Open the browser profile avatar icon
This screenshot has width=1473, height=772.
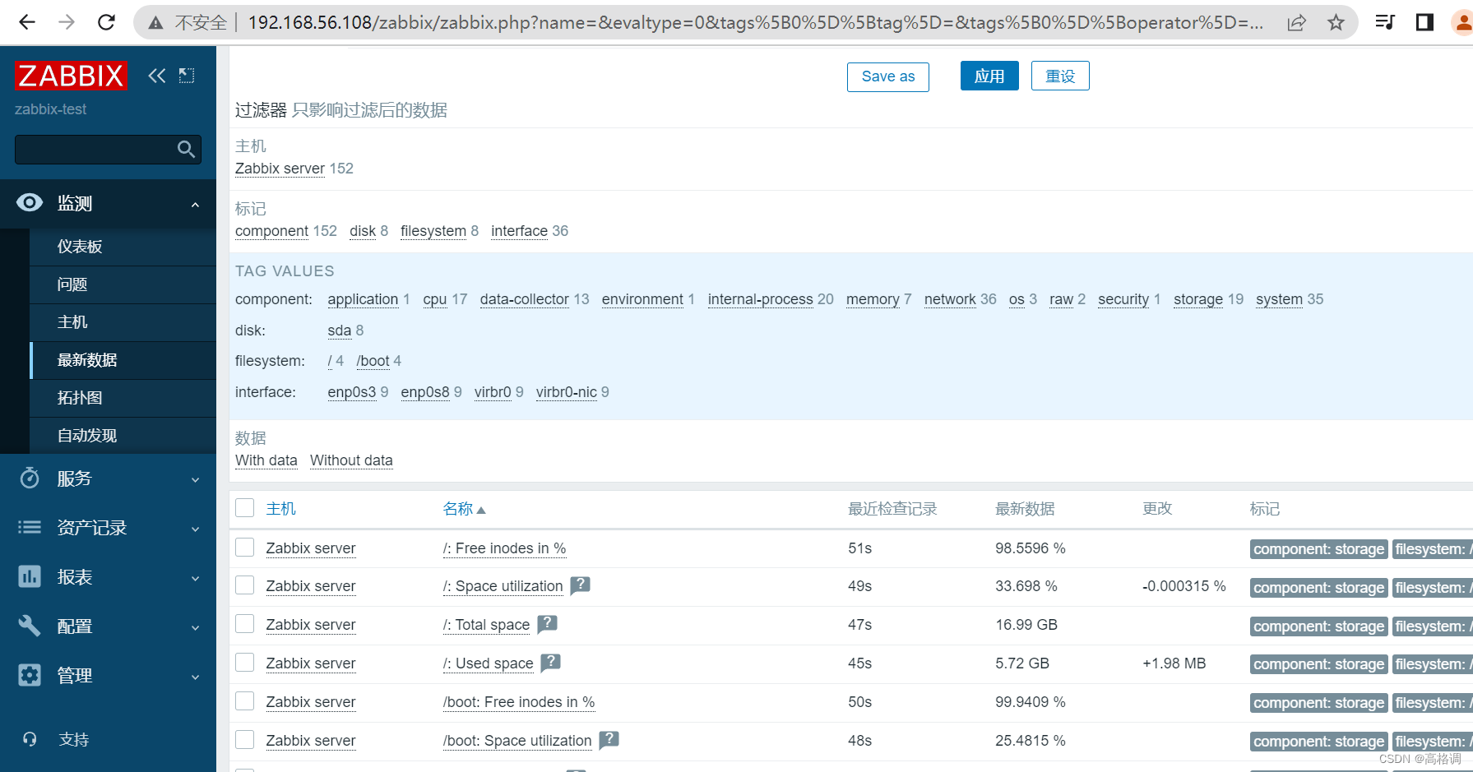point(1463,22)
